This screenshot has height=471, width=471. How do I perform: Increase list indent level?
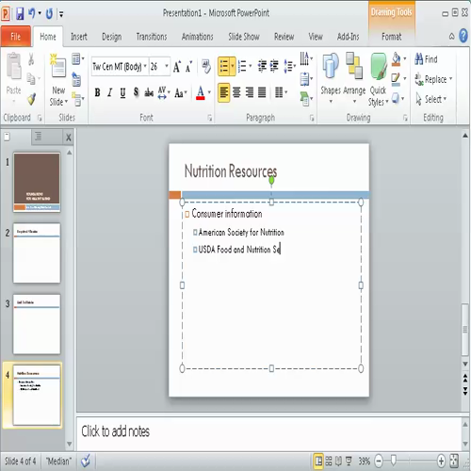pos(274,66)
